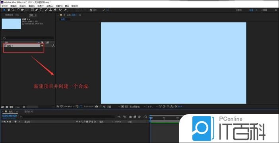Click viewer current time 0:00:00:00 display
This screenshot has width=279, height=143.
coord(89,107)
